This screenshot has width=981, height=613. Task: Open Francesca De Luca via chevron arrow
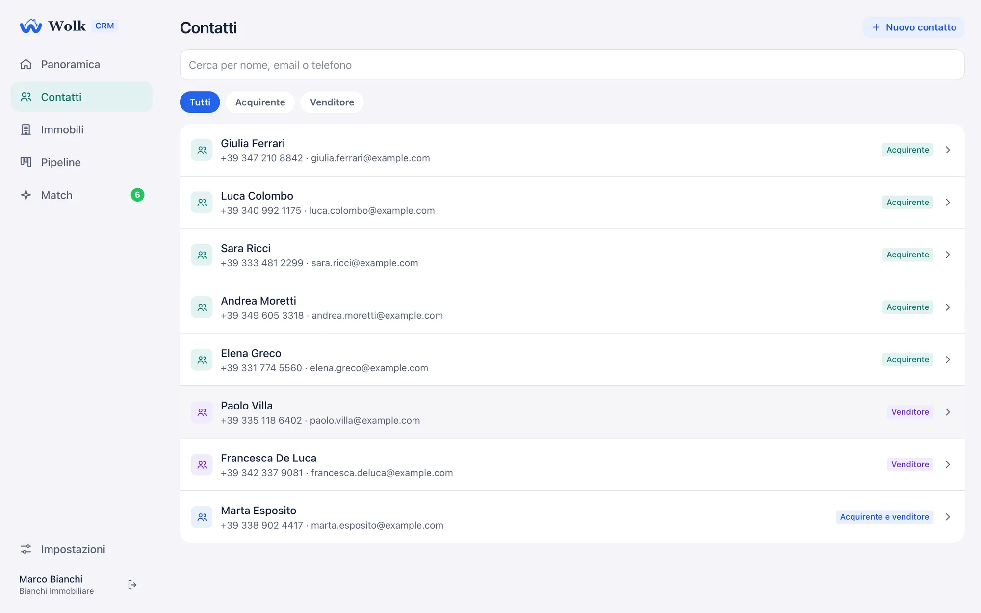948,465
